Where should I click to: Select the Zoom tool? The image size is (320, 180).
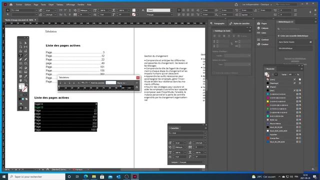25,80
